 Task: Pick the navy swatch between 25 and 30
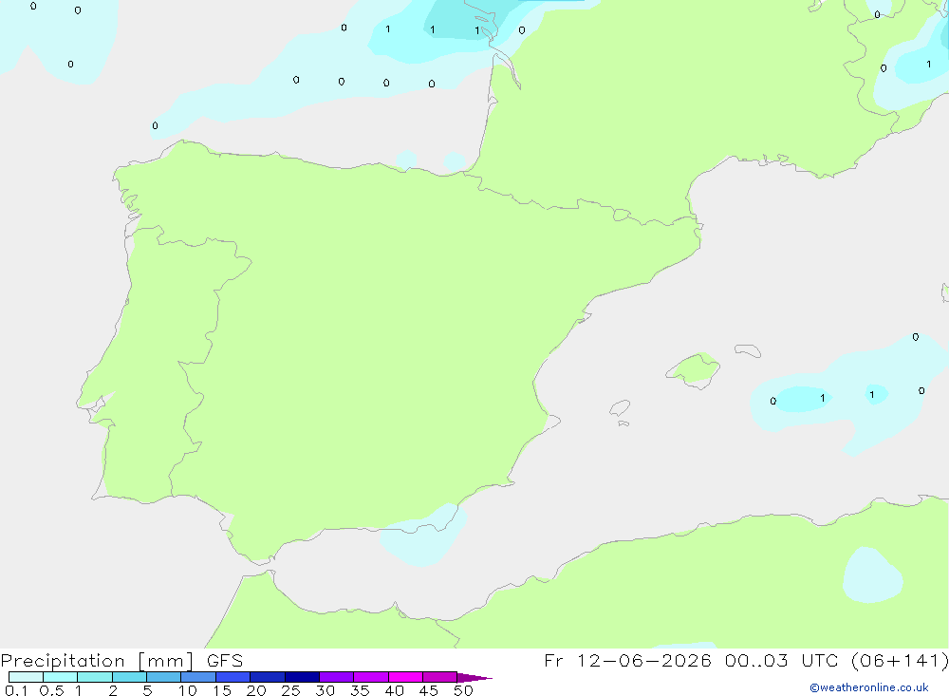pyautogui.click(x=302, y=677)
